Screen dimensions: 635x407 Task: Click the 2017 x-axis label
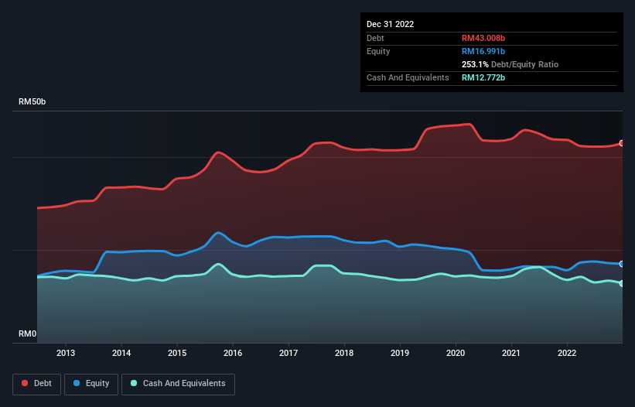pyautogui.click(x=288, y=353)
